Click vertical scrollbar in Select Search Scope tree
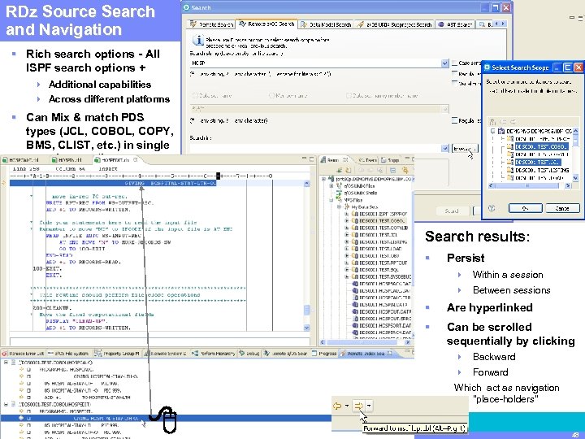Viewport: 585px width, 439px height. tap(575, 154)
